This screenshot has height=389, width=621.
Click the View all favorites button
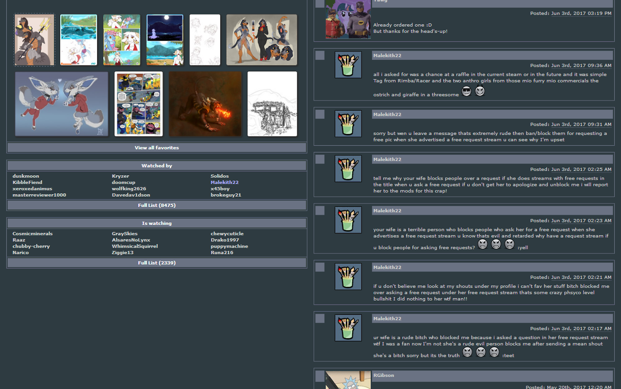[157, 148]
